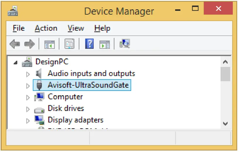Click the Avisoft-UltraSoundGate USB device icon

pos(39,85)
